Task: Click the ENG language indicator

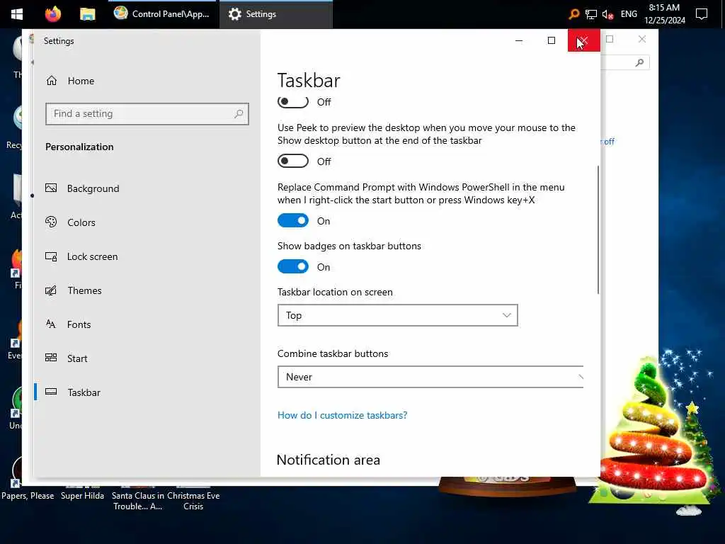Action: [629, 14]
